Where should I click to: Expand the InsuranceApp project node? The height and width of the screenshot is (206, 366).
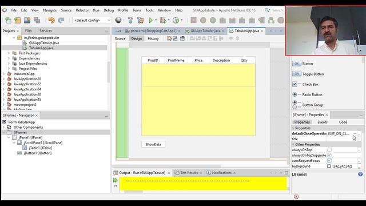pos(3,74)
